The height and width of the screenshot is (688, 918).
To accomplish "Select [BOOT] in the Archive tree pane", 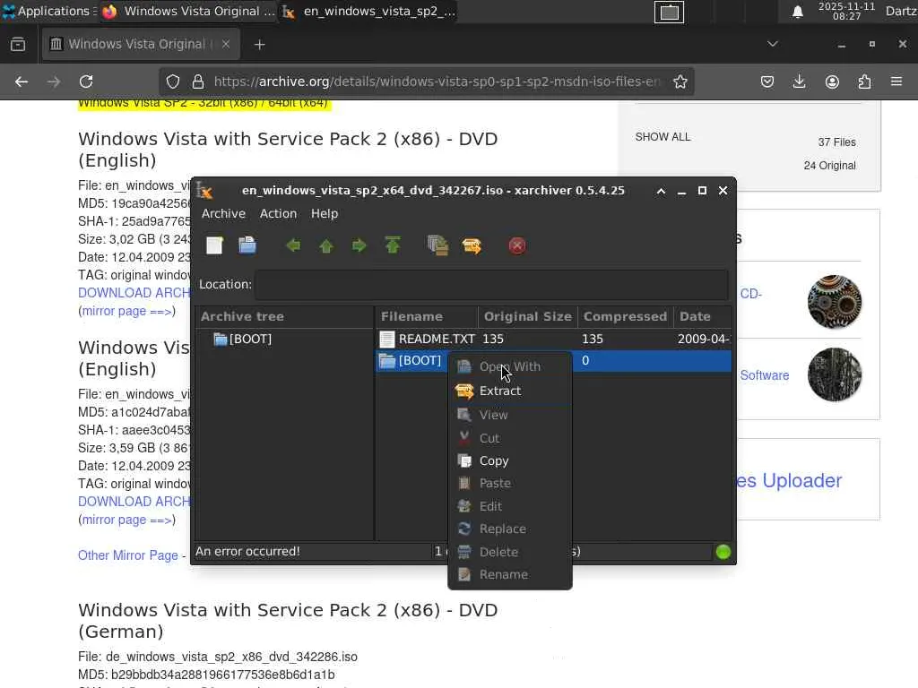I will [x=249, y=339].
